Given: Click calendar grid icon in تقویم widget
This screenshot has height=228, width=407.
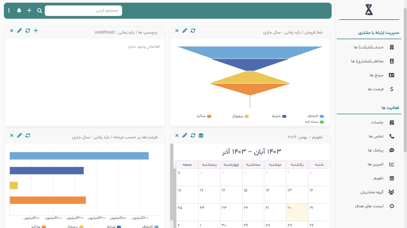Looking at the screenshot, I should (x=201, y=135).
